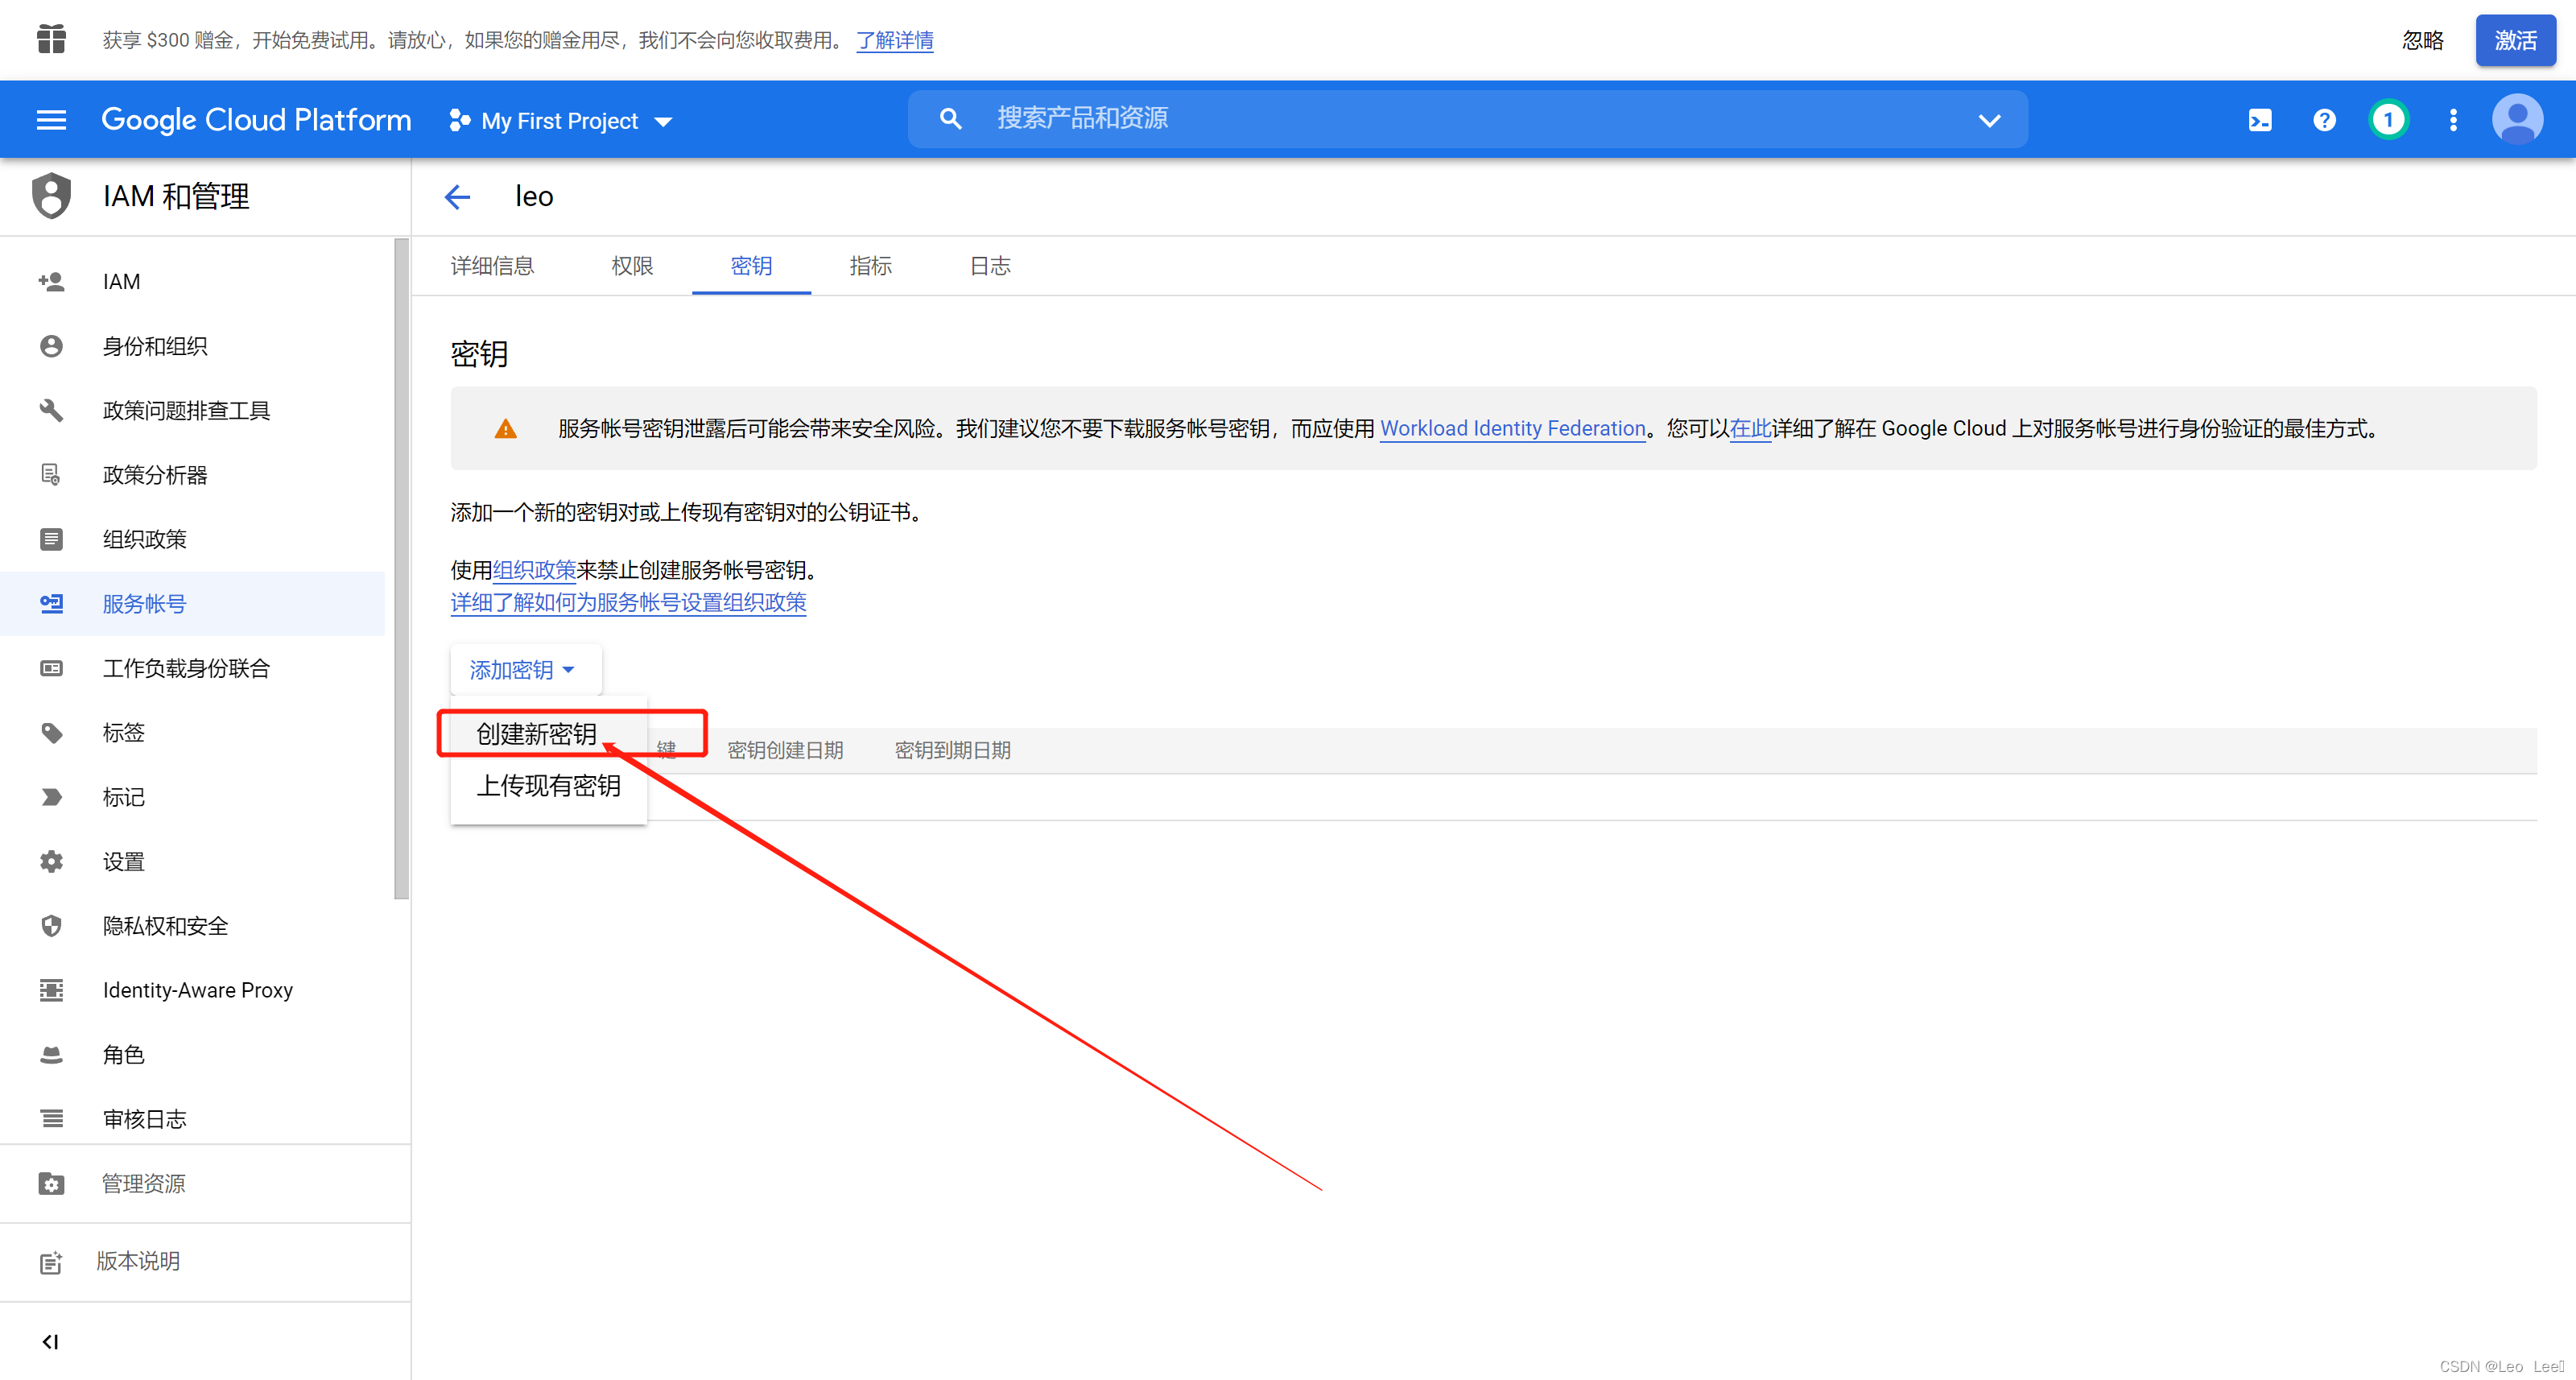Screen dimensions: 2576x1380
Task: Open the Workload Identity Federation link
Action: pyautogui.click(x=1512, y=429)
